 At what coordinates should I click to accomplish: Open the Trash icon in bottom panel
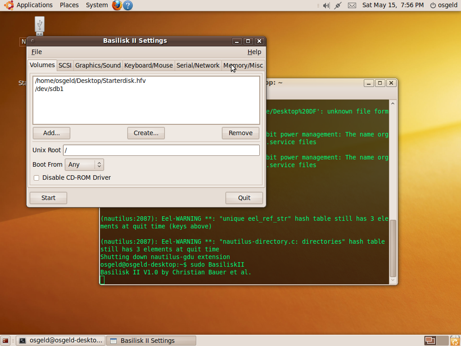tap(455, 341)
